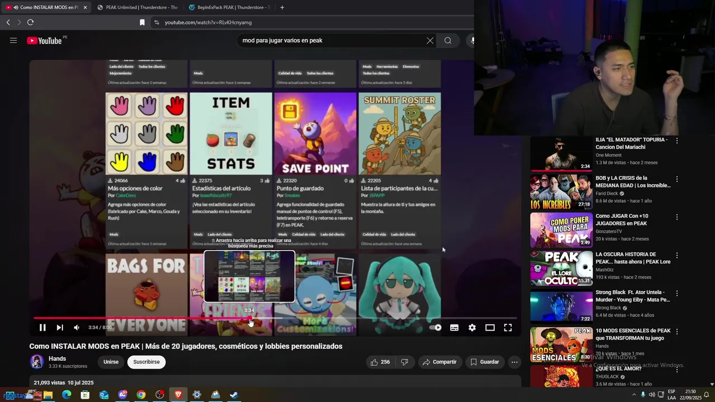Open more actions menu beside Guardar
Viewport: 715px width, 402px height.
coord(514,362)
